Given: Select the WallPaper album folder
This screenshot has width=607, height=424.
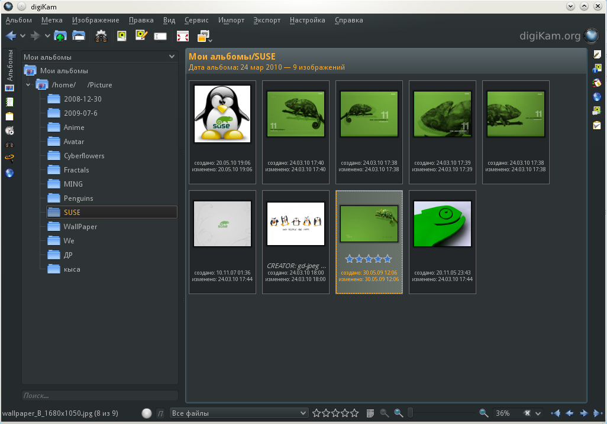Looking at the screenshot, I should pos(80,227).
